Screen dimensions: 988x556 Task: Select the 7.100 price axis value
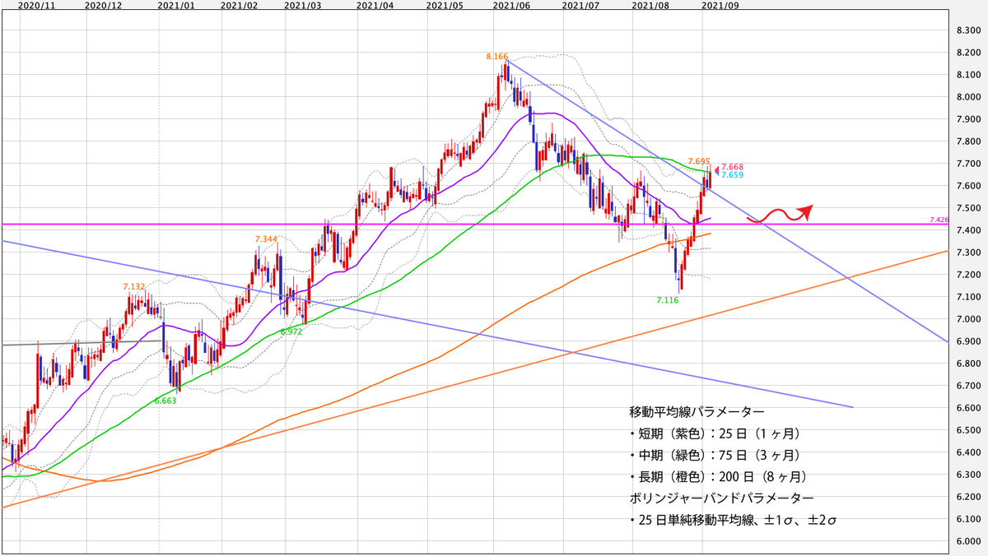pos(968,297)
